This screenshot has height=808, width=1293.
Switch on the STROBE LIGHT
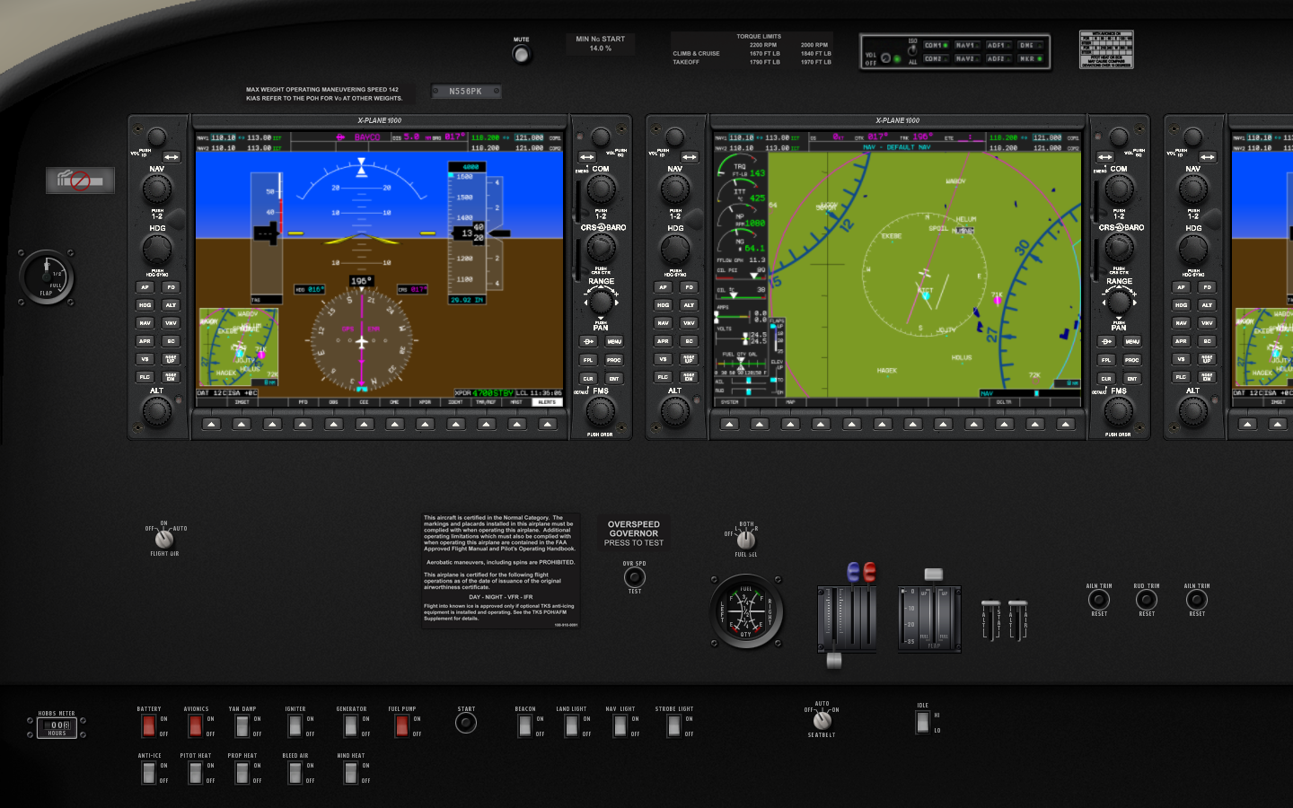point(673,725)
